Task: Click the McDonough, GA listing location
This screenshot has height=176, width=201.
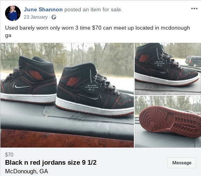Action: (27, 171)
